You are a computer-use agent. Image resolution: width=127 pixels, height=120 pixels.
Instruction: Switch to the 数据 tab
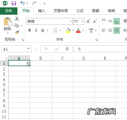(x=96, y=11)
